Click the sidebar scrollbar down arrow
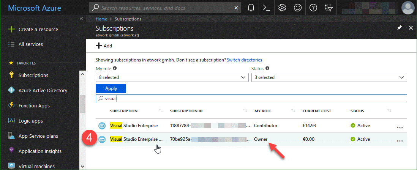Image resolution: width=417 pixels, height=170 pixels. pos(82,167)
